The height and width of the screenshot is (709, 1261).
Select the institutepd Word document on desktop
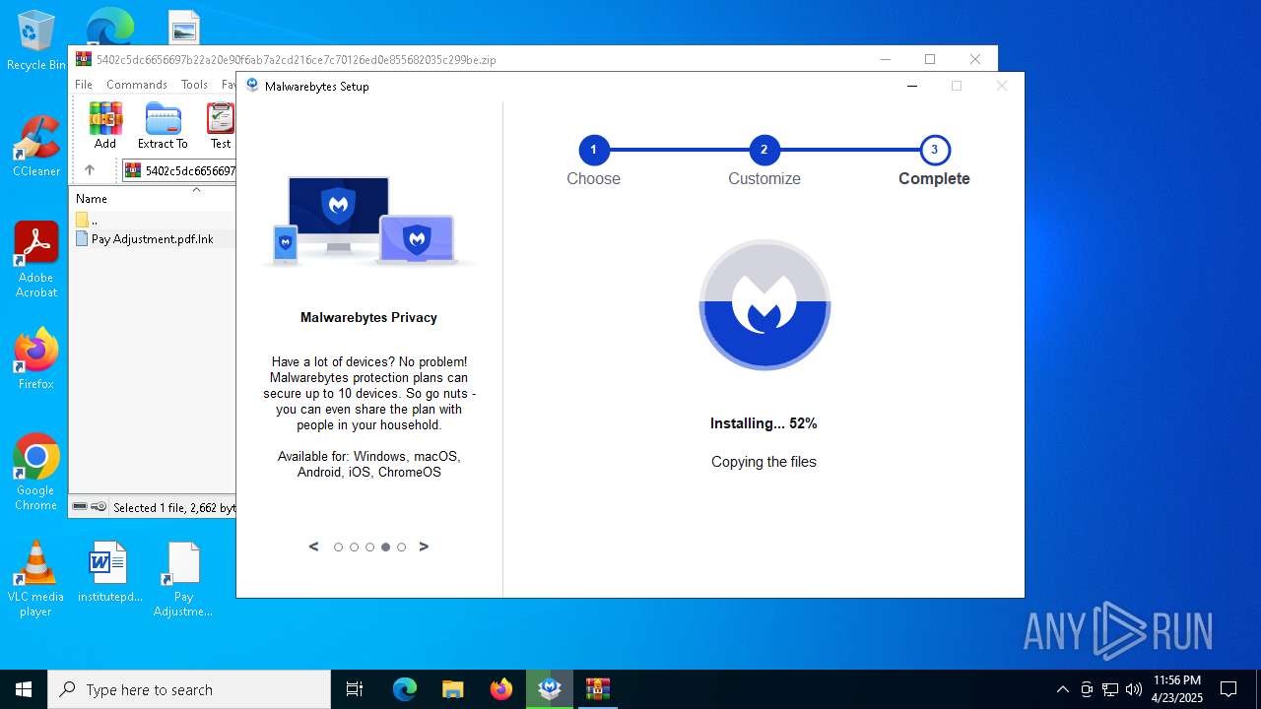[x=109, y=572]
